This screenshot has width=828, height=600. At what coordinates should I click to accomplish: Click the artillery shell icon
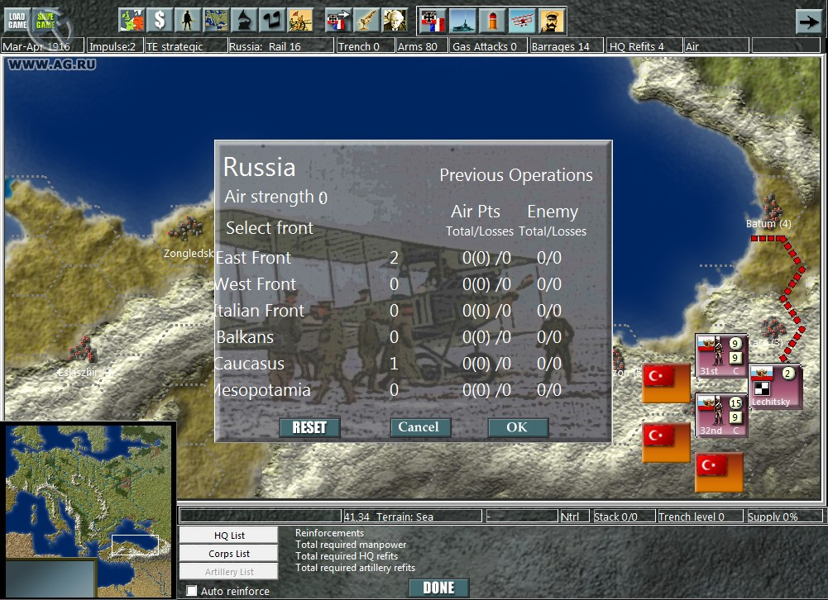click(x=492, y=20)
